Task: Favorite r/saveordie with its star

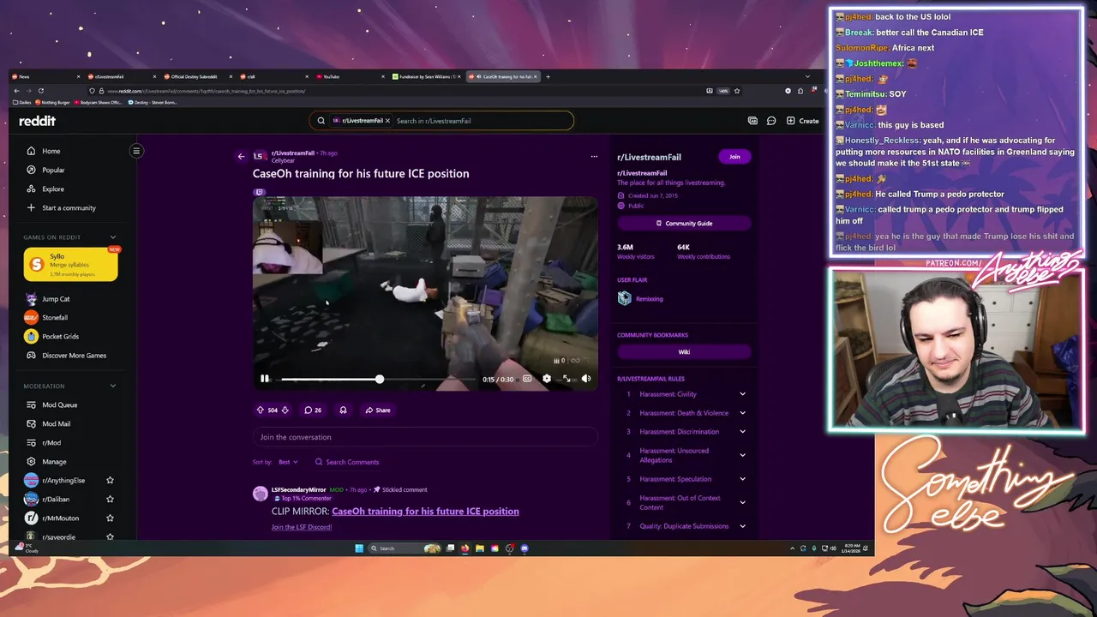Action: coord(110,536)
